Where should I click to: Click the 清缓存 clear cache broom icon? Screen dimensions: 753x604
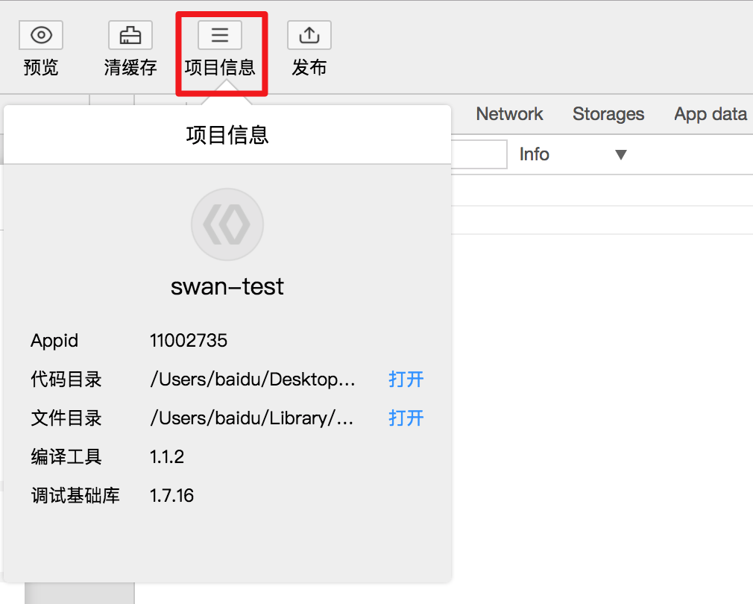[130, 35]
